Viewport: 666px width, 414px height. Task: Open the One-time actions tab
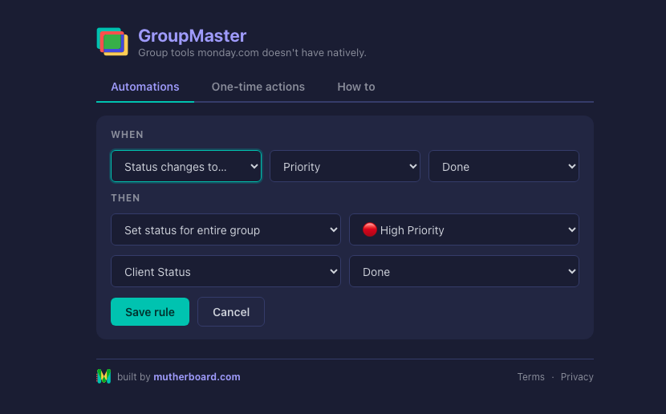coord(258,87)
